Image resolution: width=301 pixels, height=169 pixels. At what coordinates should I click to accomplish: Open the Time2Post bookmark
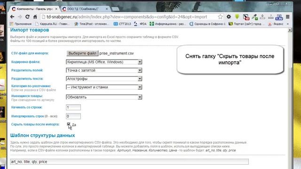(x=92, y=24)
